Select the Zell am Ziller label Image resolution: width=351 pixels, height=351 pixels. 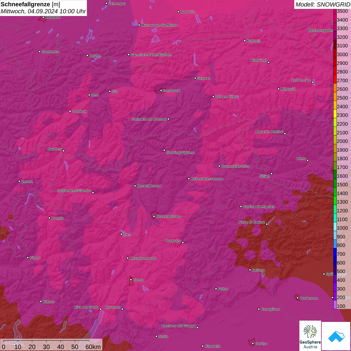click(x=226, y=97)
